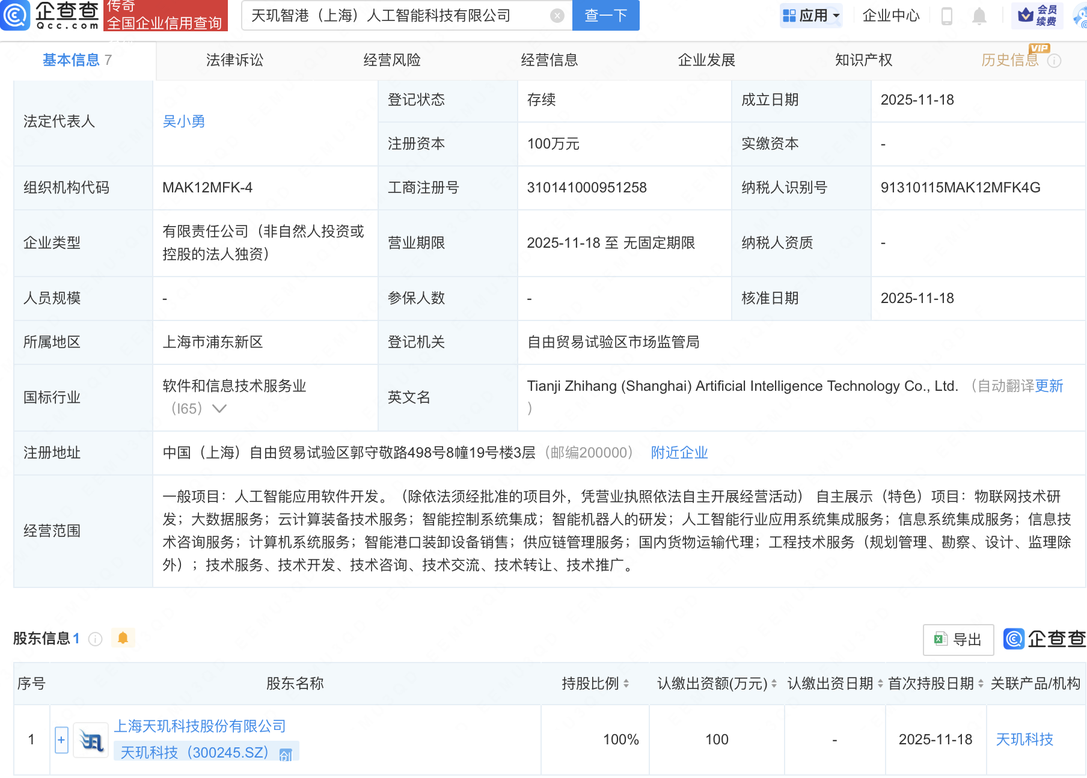Click the Qichacha logo in the header
Viewport: 1087px width, 778px height.
[51, 15]
